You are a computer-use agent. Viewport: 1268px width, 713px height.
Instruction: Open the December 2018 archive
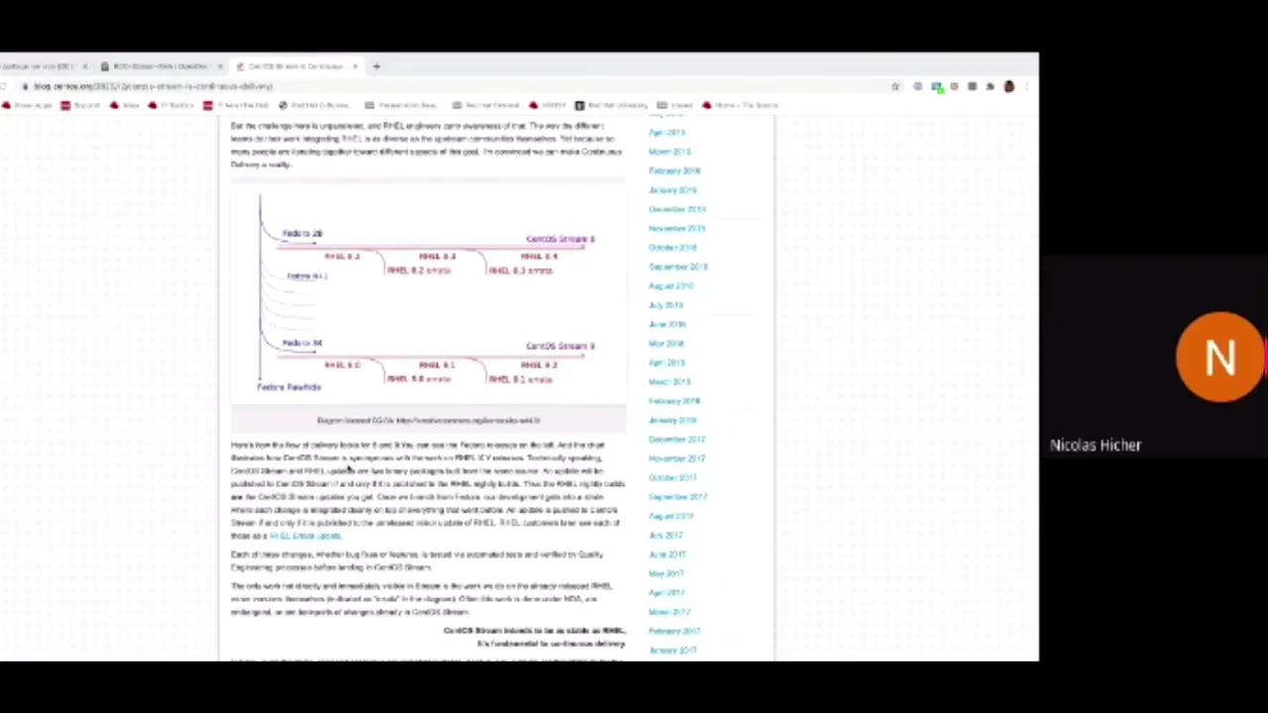click(x=678, y=209)
